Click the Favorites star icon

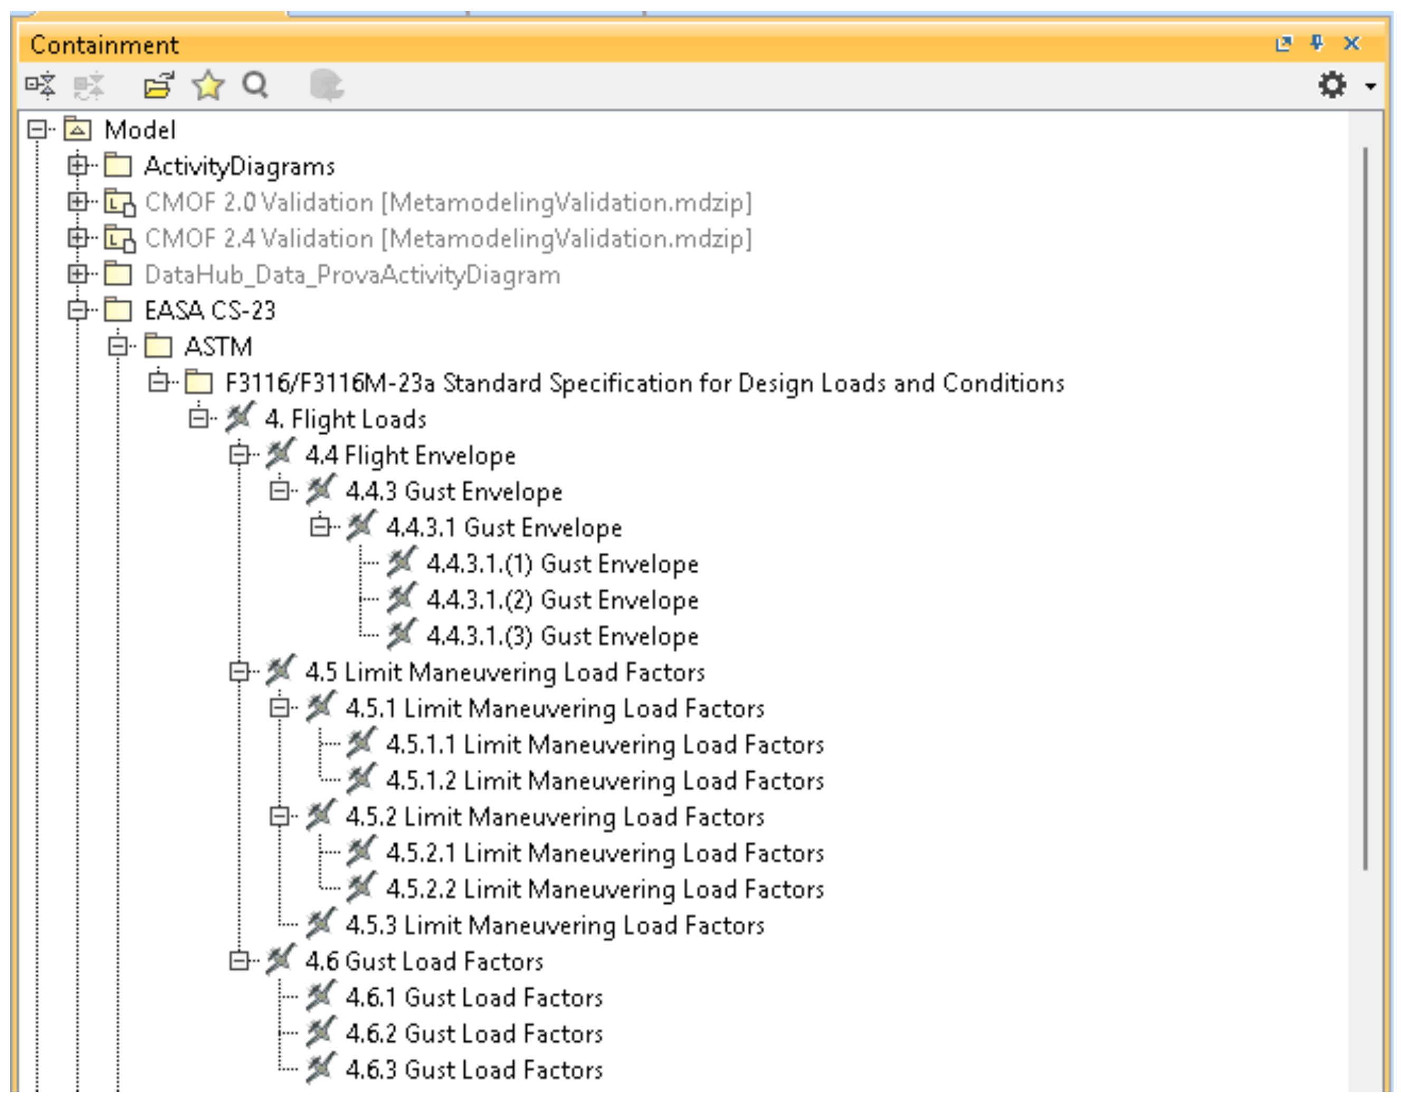[208, 85]
